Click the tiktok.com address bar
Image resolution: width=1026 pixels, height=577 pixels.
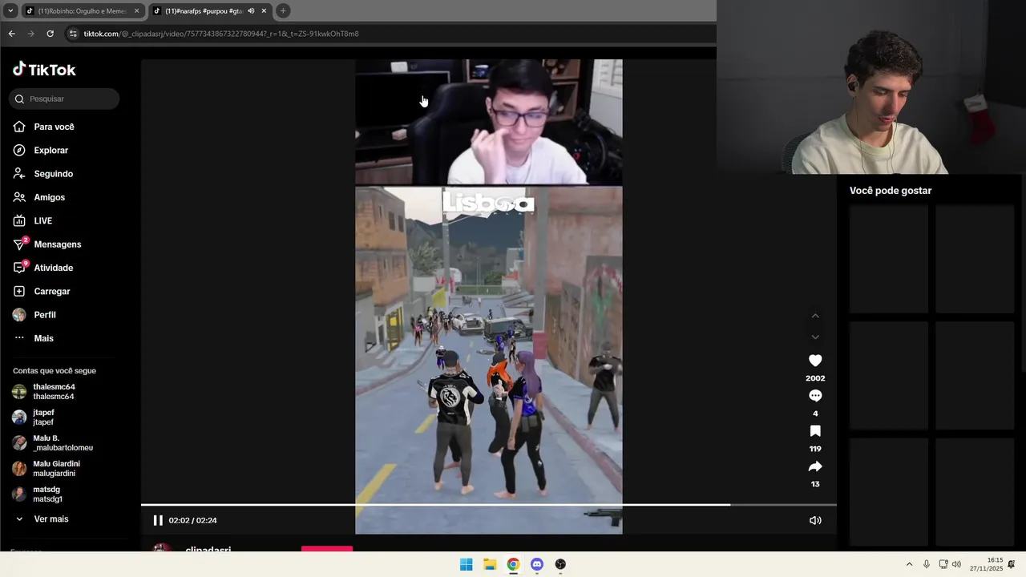pos(390,34)
